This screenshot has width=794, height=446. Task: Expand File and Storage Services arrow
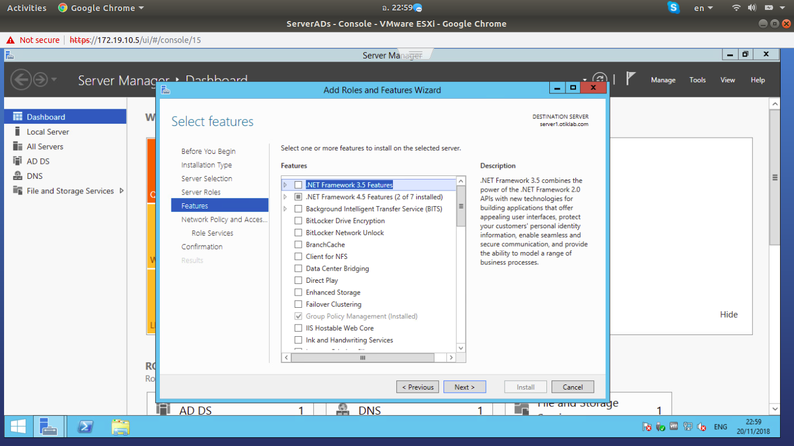point(121,190)
